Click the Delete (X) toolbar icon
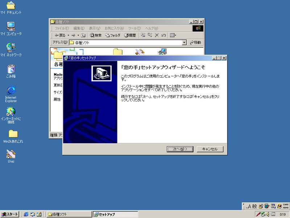 (157, 35)
